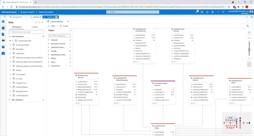Select the LoyaltyAccountStatus table header
The width and height of the screenshot is (254, 136).
click(x=240, y=81)
